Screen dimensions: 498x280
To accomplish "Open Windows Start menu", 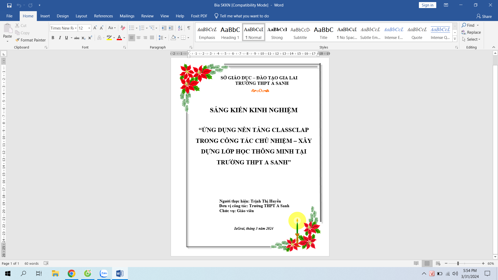I will coord(8,274).
